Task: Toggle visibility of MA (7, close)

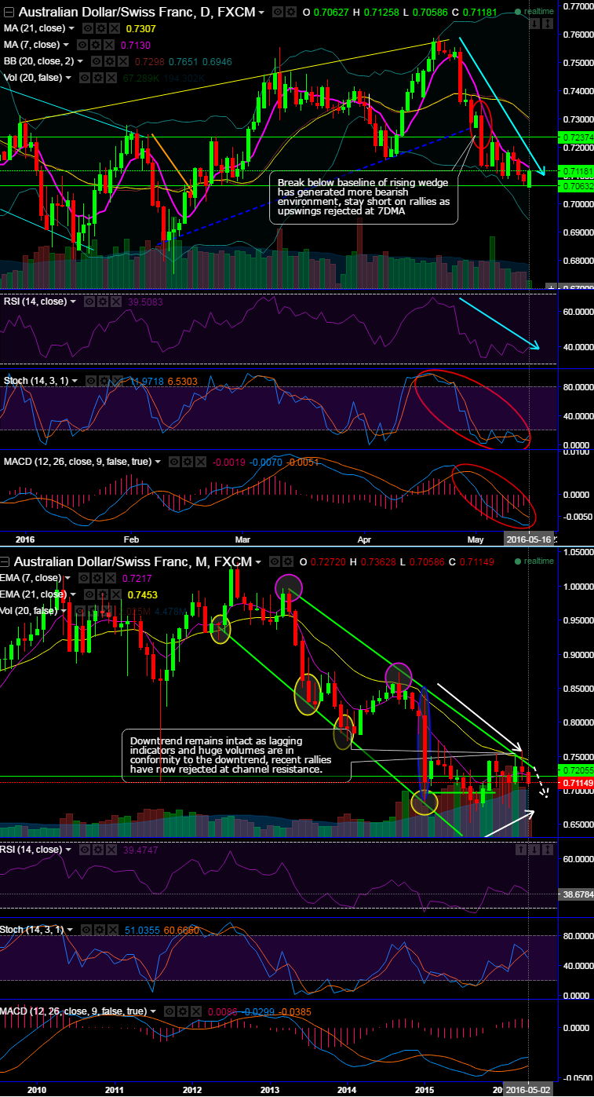Action: tap(82, 45)
